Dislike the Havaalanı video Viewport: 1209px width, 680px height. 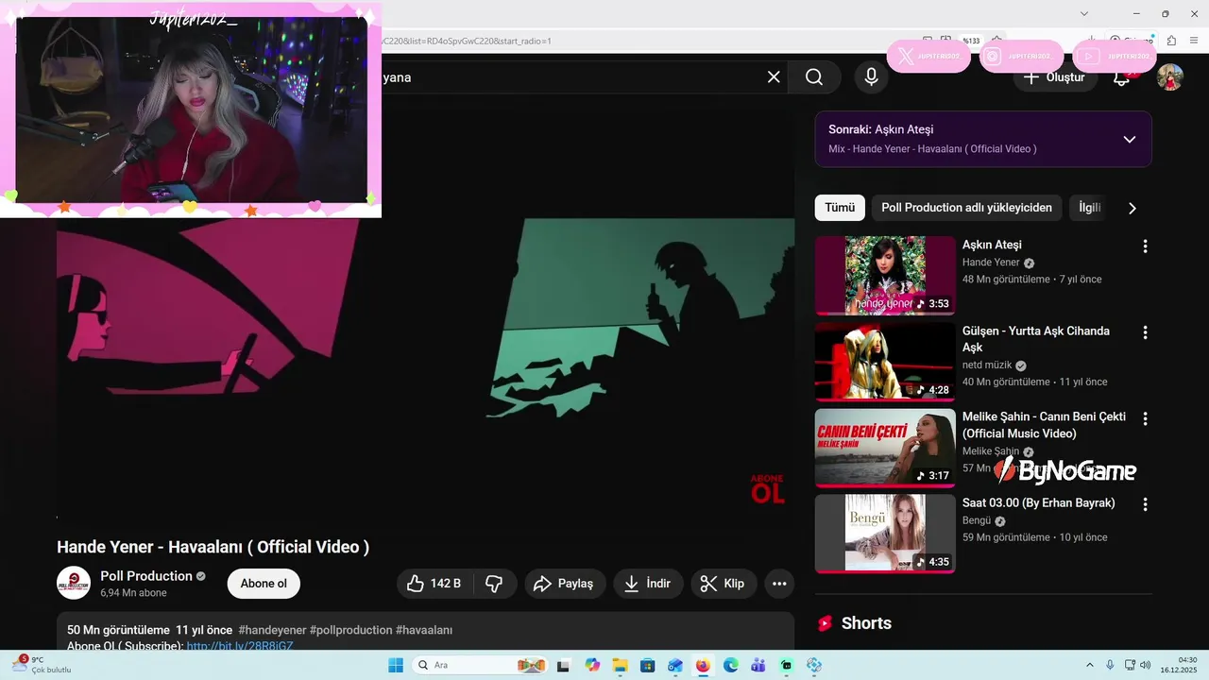(494, 584)
